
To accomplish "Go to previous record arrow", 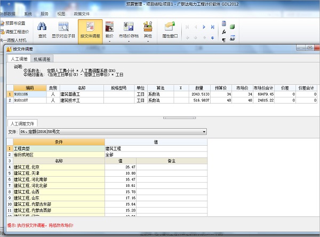I will tap(196, 27).
